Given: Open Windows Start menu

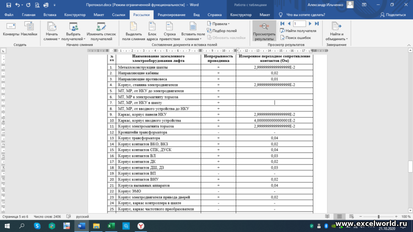Looking at the screenshot, I should click(7, 226).
